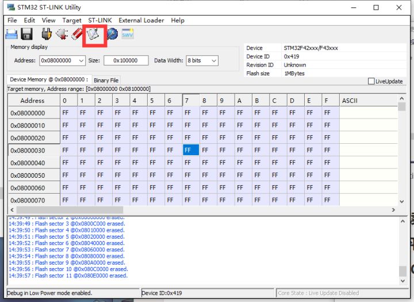This screenshot has width=414, height=302.
Task: Select row address 0x08000050
Action: point(34,175)
